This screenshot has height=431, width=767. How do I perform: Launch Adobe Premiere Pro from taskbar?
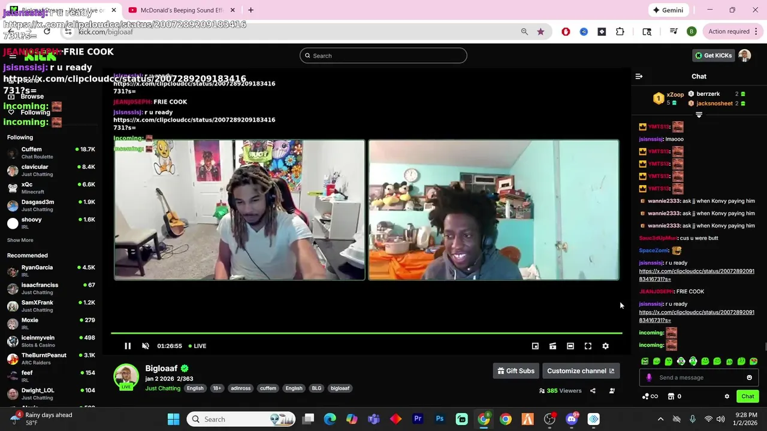(418, 419)
